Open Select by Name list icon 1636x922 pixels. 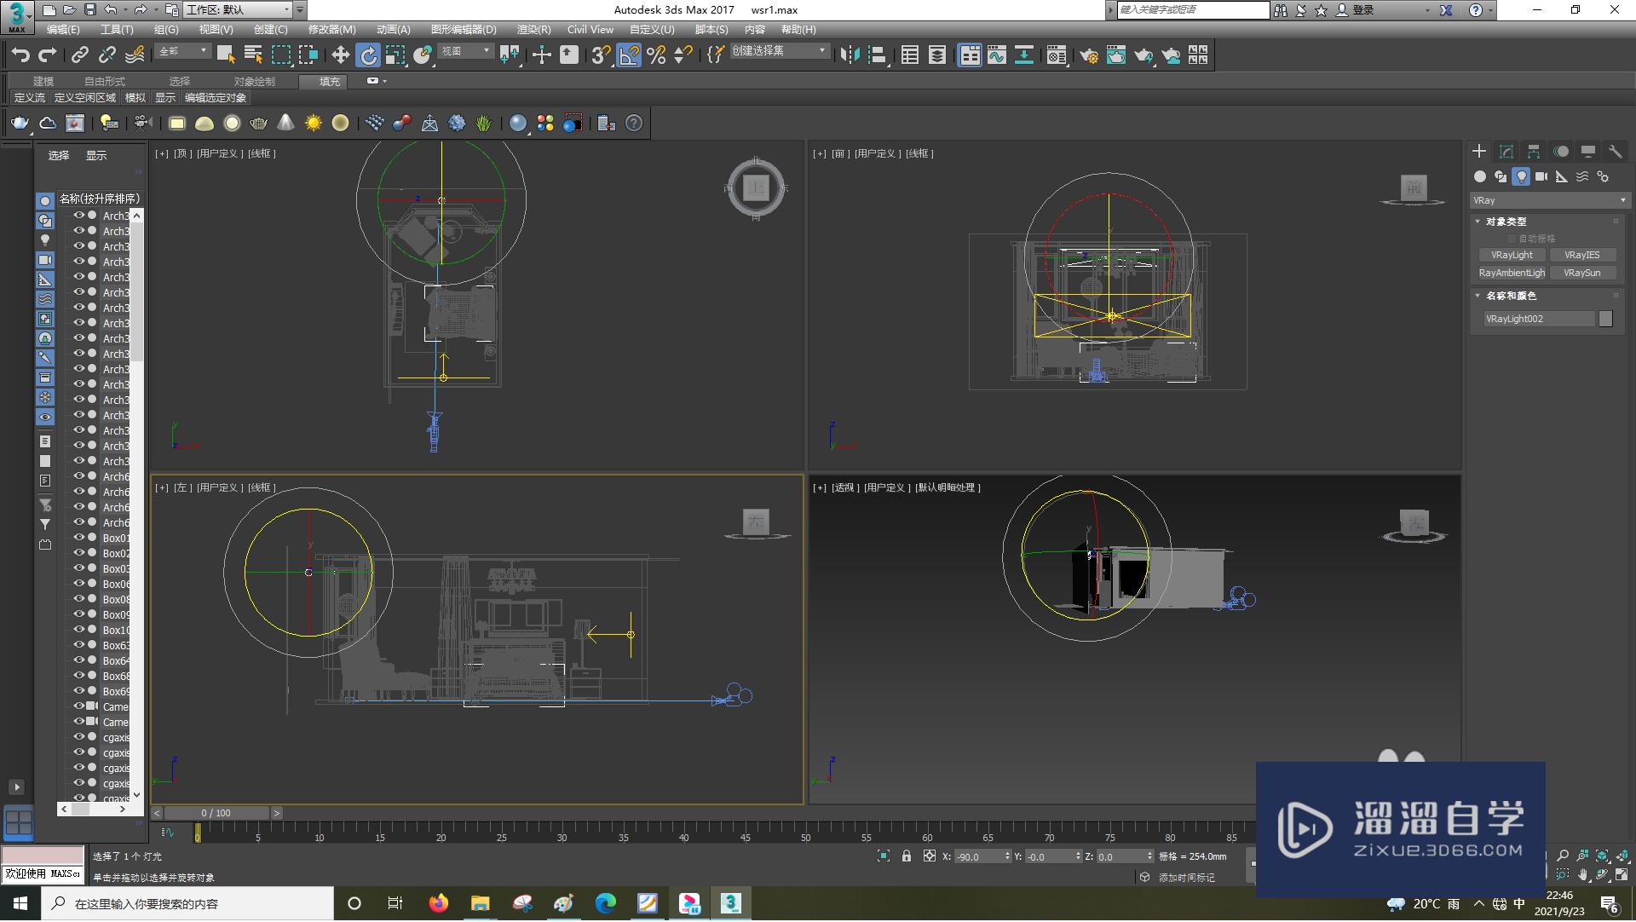(x=253, y=55)
